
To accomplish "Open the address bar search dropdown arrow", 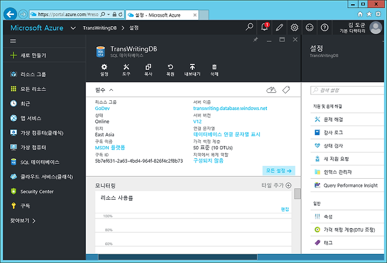I will coord(109,14).
